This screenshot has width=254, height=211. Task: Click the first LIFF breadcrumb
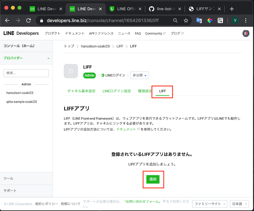[120, 46]
